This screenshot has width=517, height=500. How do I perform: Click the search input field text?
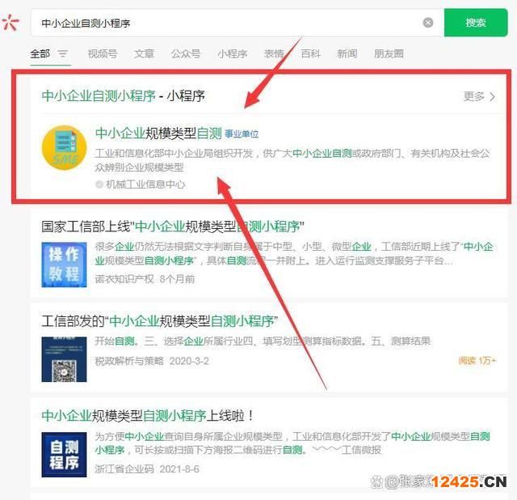[x=86, y=23]
